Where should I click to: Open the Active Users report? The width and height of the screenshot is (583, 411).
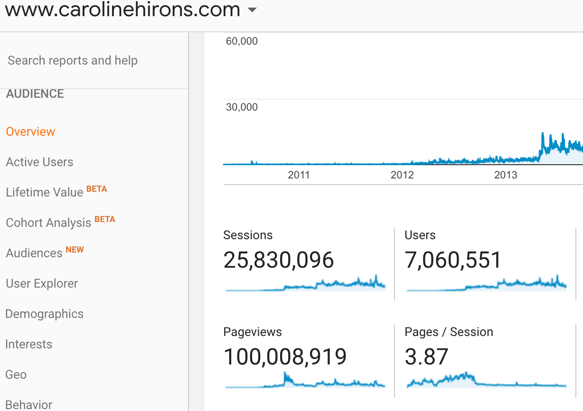pos(39,162)
